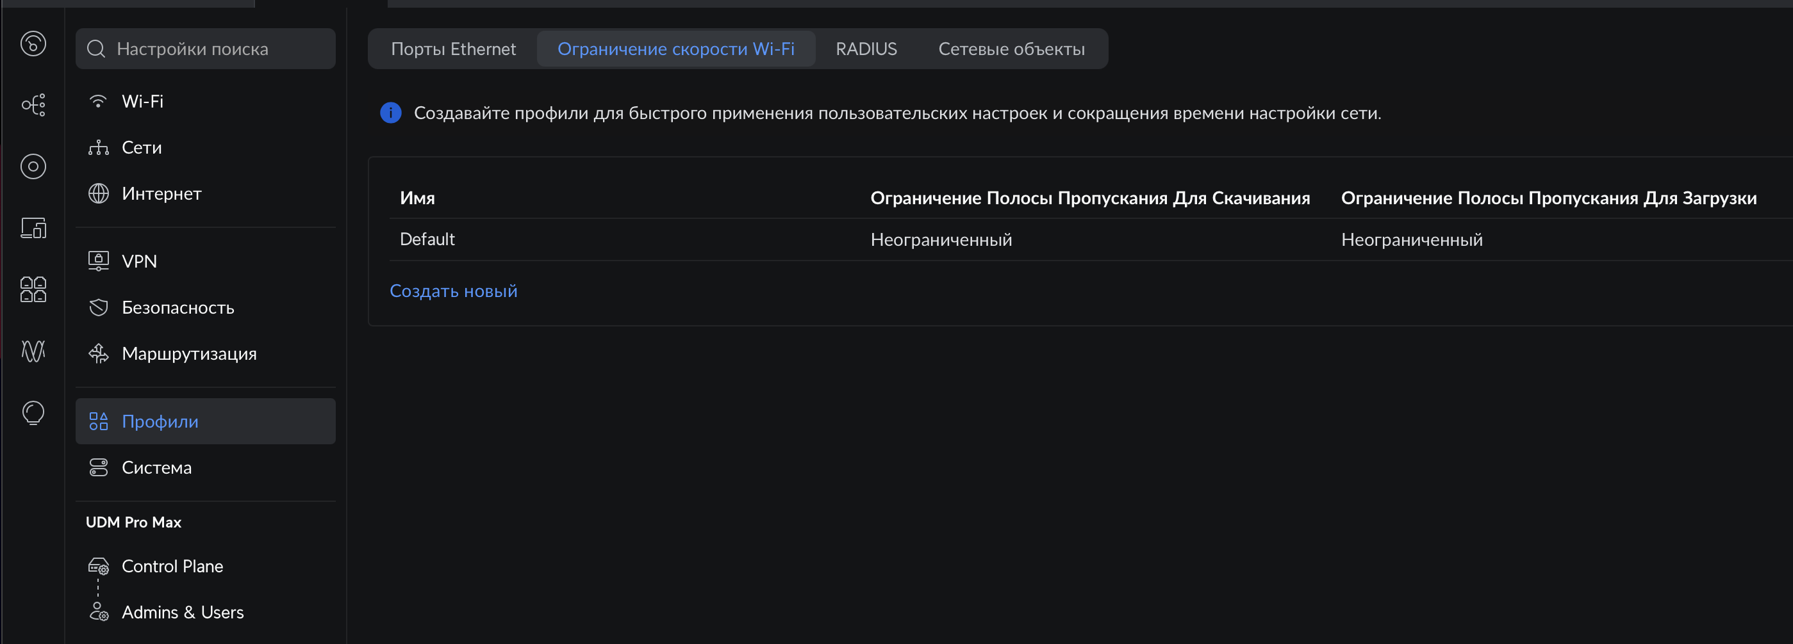Open Безопасность settings section

tap(178, 307)
